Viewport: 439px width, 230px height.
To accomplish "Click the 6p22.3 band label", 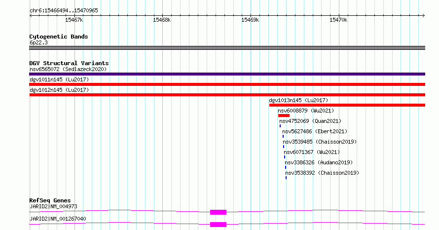I will (x=38, y=42).
